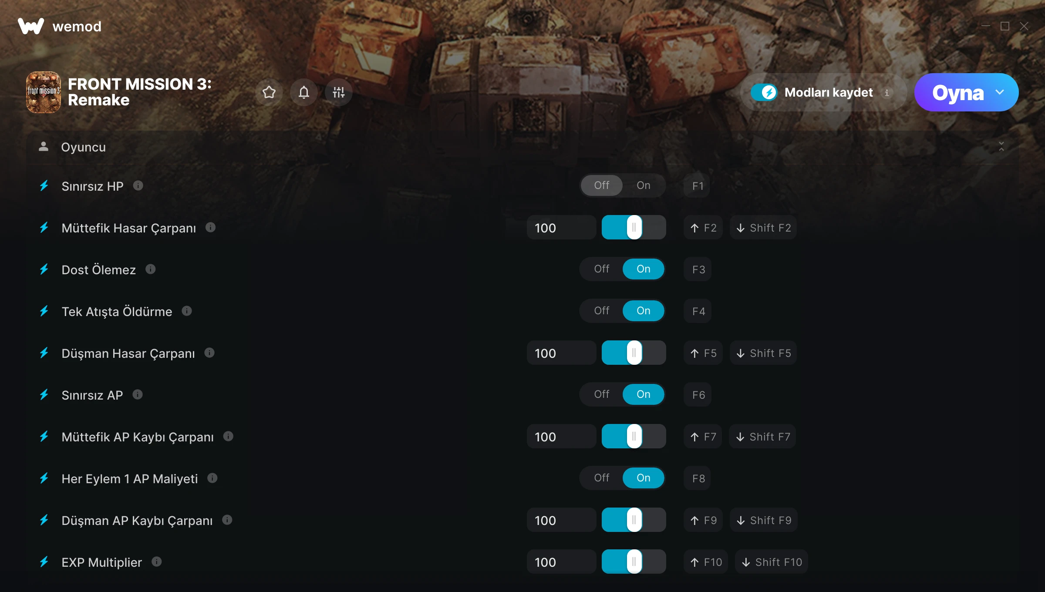
Task: Show info for EXP Multiplier
Action: point(157,562)
